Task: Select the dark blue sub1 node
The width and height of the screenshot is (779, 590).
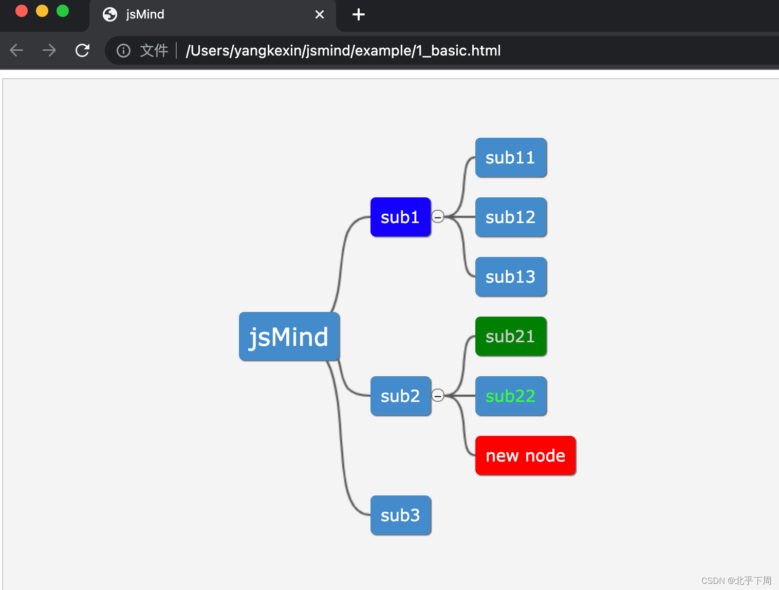Action: pyautogui.click(x=401, y=217)
